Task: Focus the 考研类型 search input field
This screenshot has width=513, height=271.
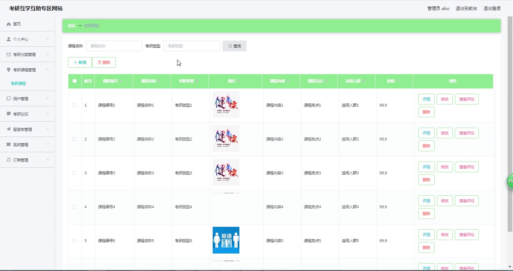Action: 192,46
